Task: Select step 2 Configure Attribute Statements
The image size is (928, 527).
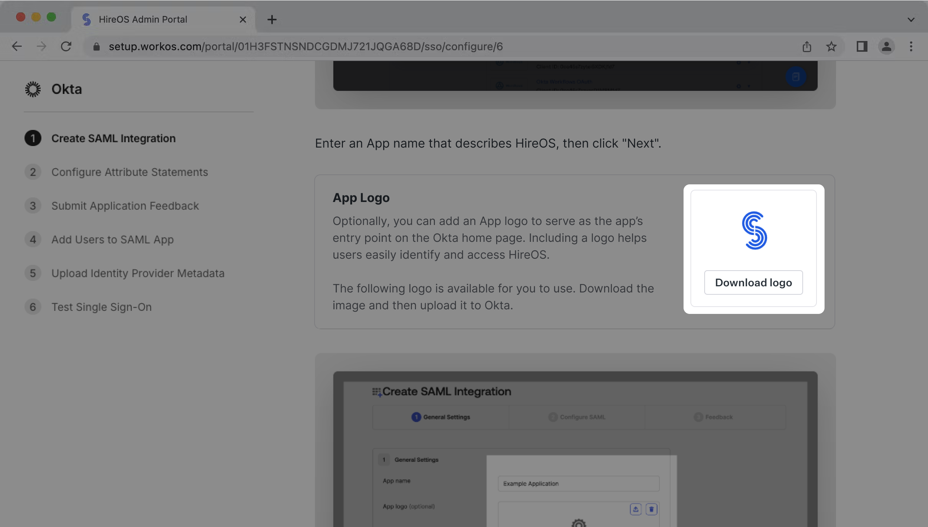Action: click(x=130, y=171)
